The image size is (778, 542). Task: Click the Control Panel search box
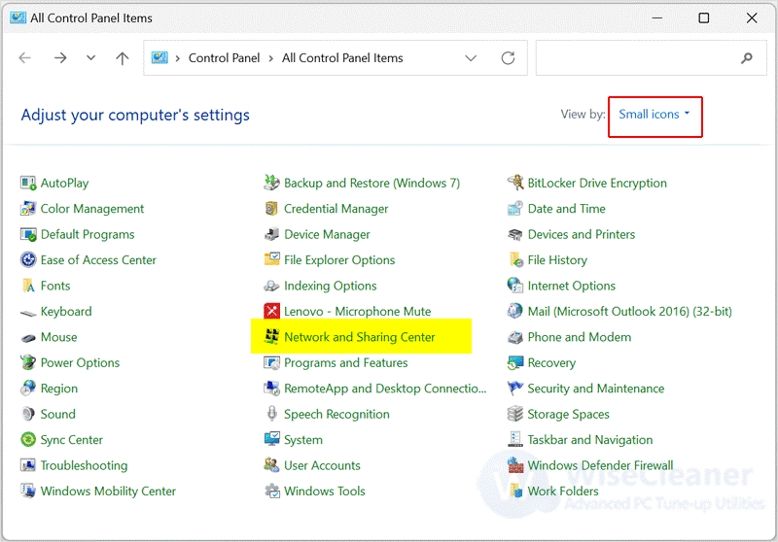(x=651, y=58)
